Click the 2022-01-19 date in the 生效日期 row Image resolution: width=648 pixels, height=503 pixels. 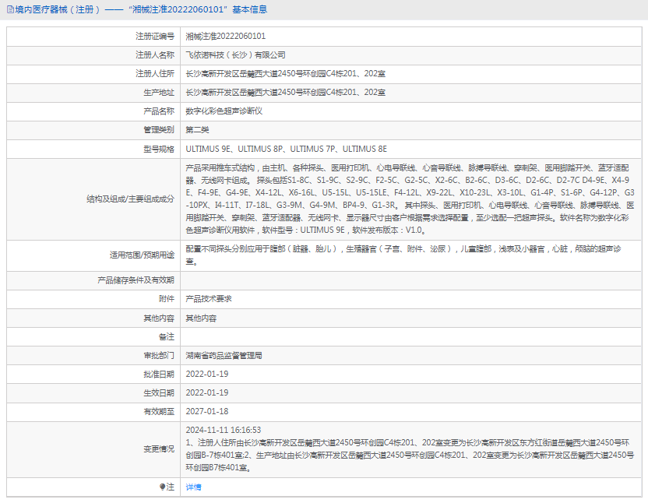(x=207, y=392)
